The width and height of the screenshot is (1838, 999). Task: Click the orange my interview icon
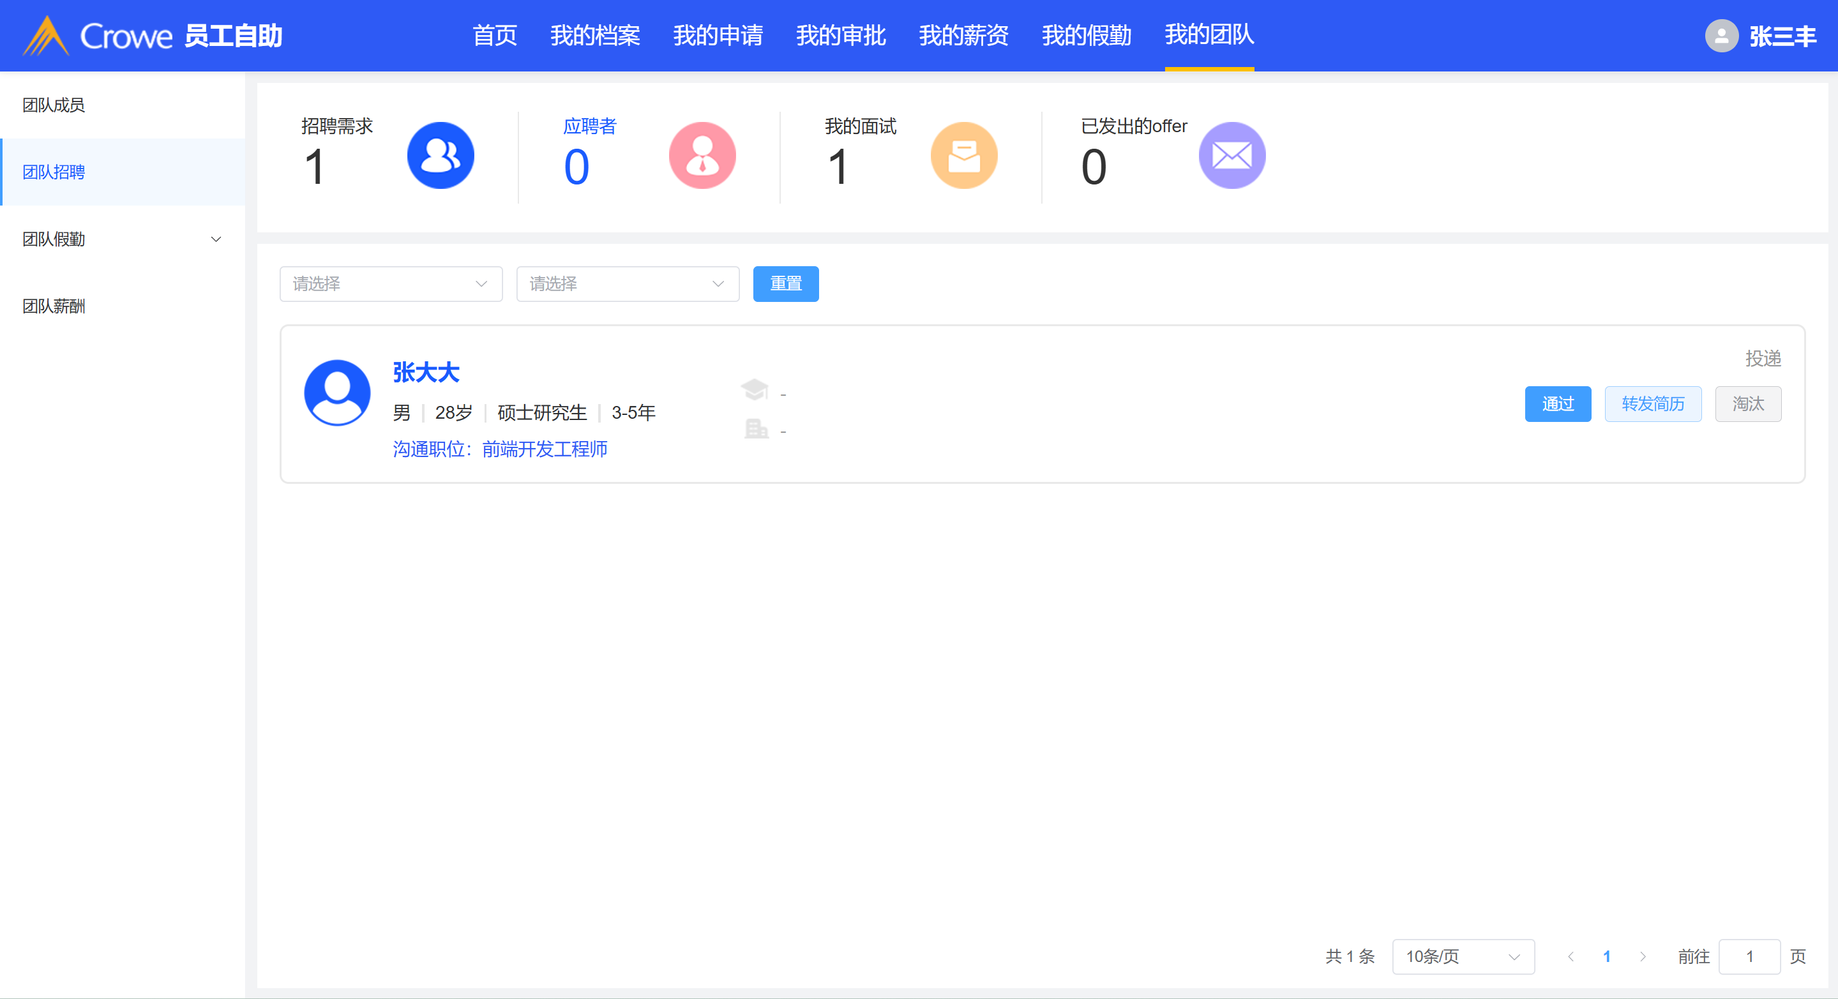[x=963, y=156]
